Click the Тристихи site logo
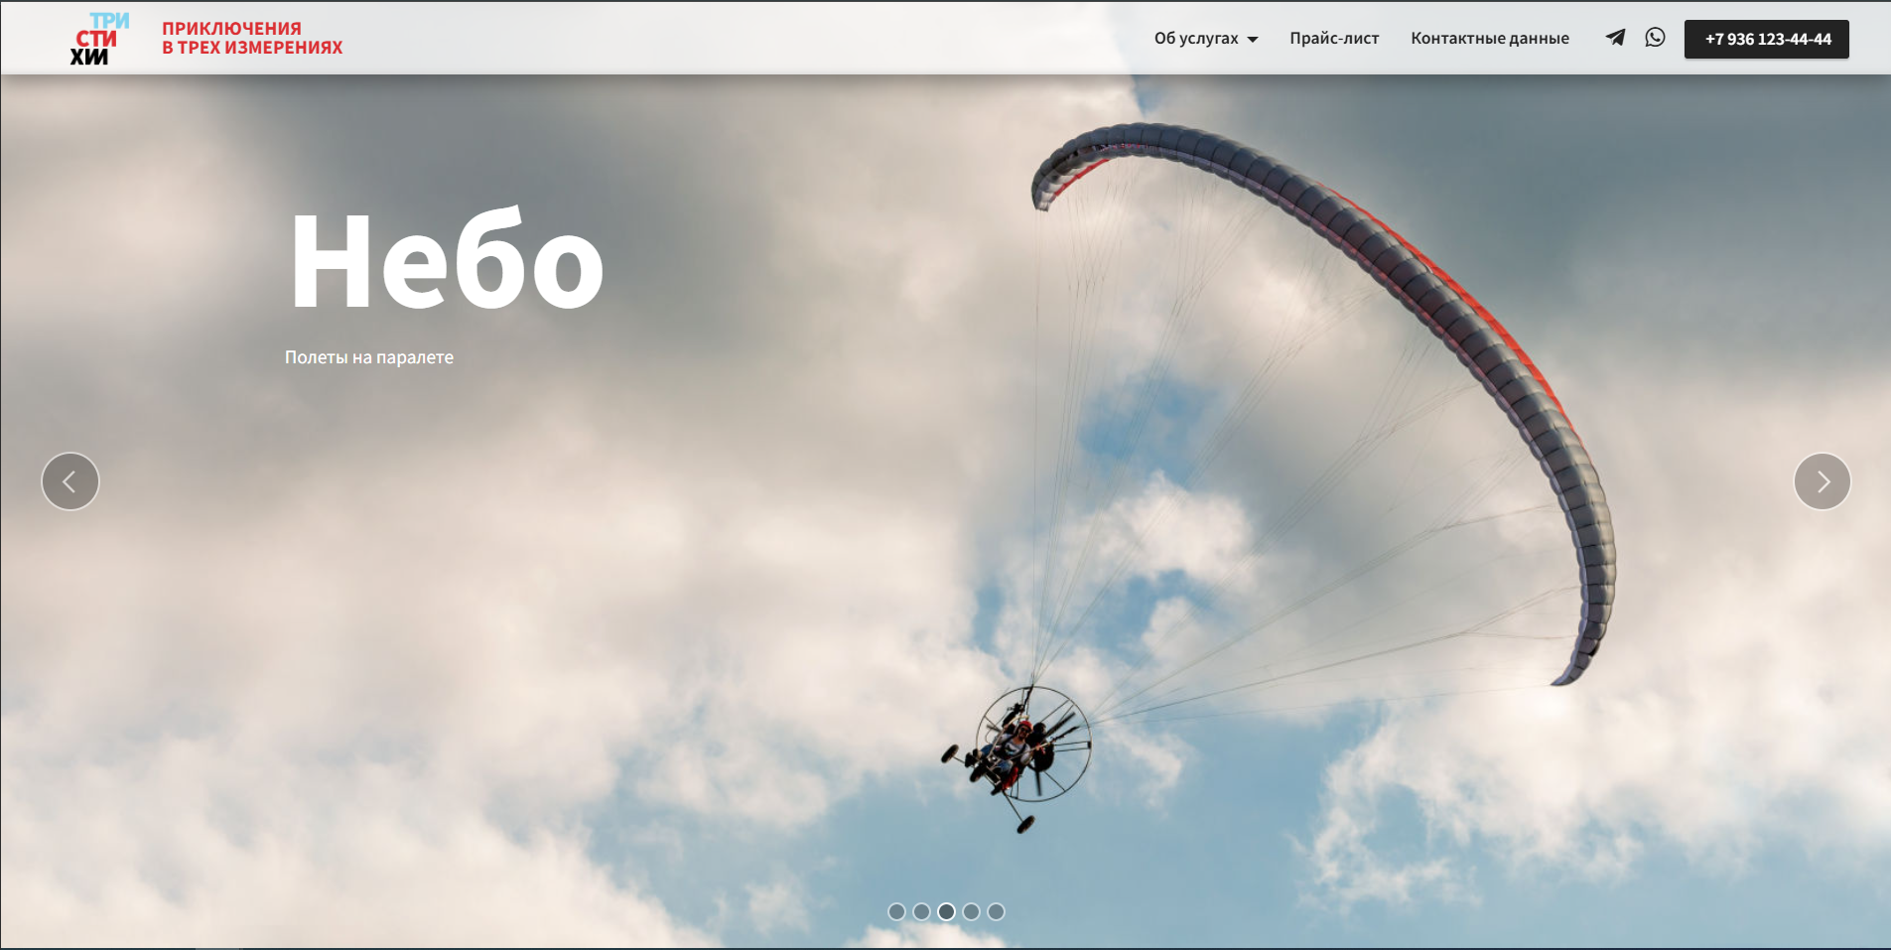This screenshot has width=1891, height=950. point(99,39)
